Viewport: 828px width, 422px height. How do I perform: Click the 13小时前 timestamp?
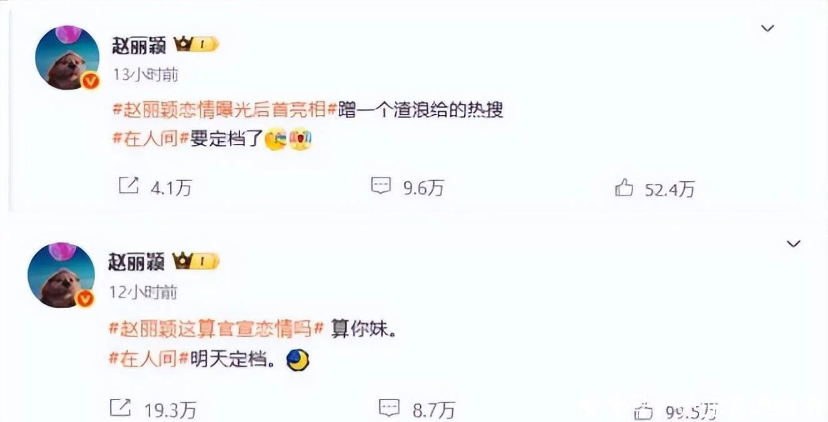click(x=145, y=75)
